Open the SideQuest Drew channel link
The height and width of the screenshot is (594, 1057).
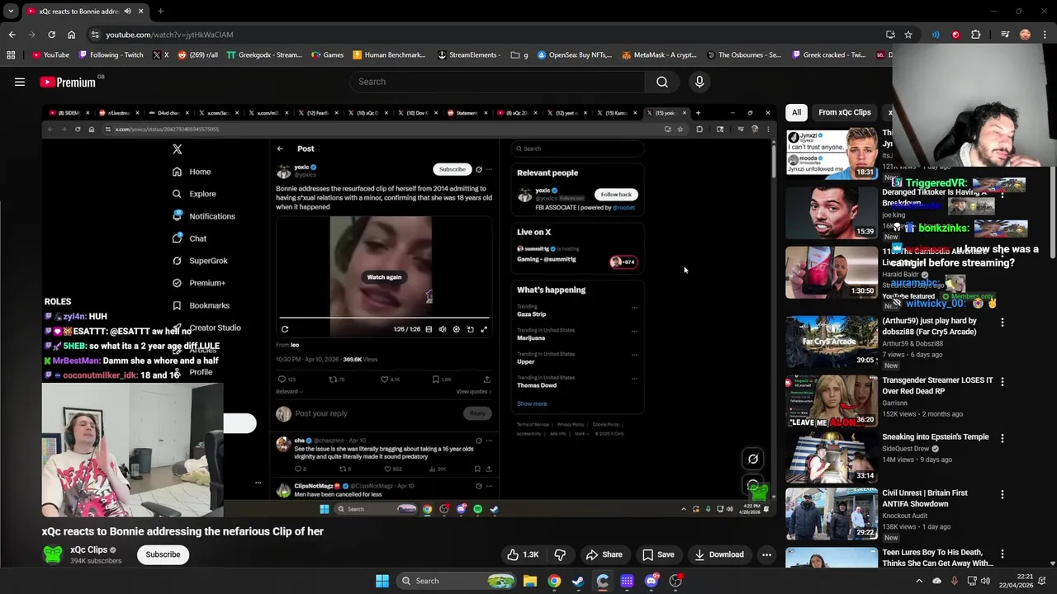tap(906, 449)
